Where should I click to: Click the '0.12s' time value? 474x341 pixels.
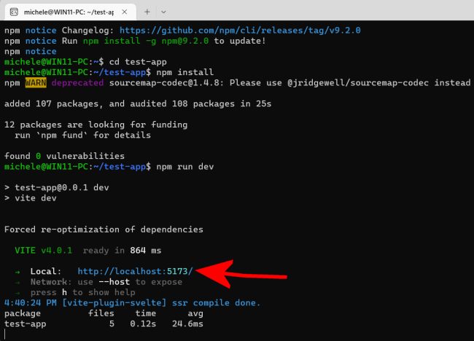tap(143, 324)
